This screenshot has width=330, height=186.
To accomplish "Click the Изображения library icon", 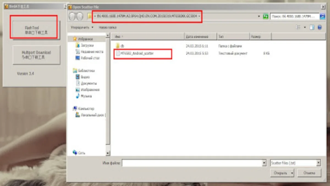I will (x=78, y=90).
